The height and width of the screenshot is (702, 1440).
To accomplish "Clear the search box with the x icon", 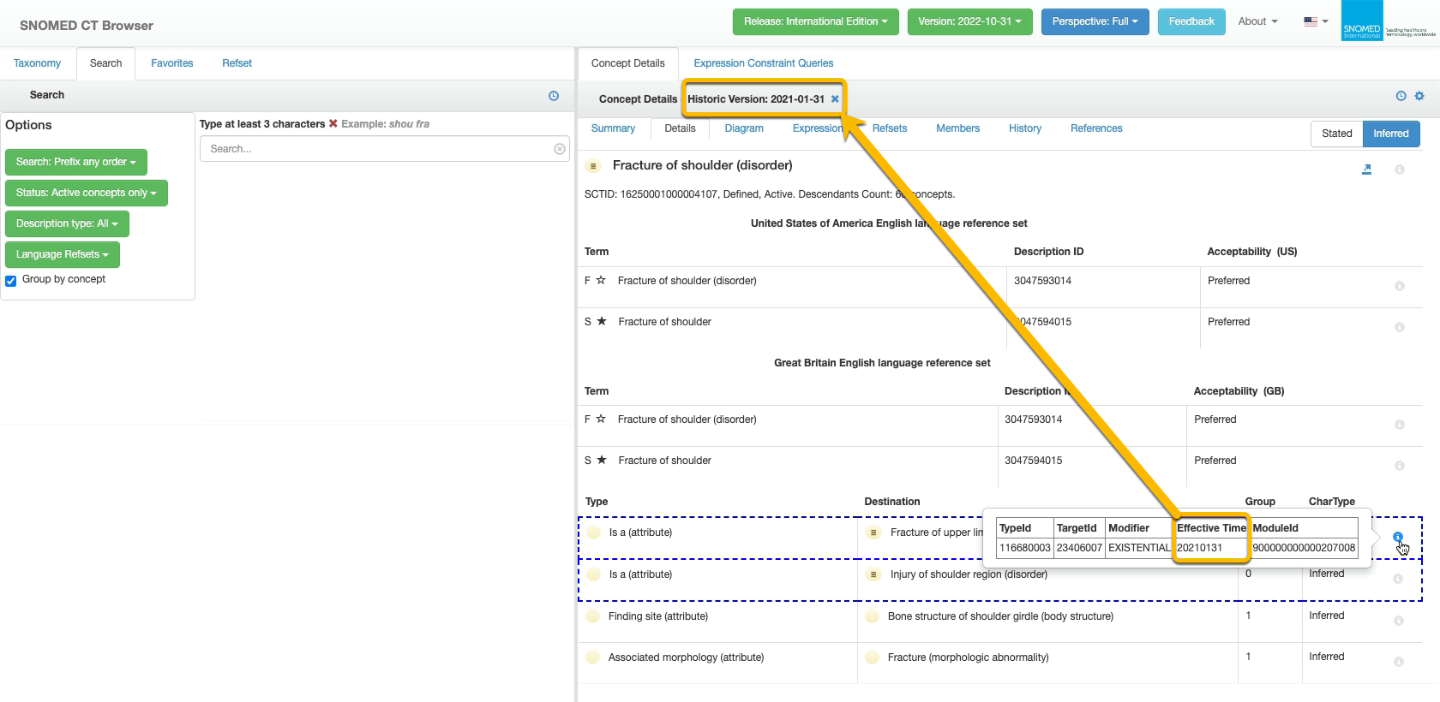I will [560, 149].
